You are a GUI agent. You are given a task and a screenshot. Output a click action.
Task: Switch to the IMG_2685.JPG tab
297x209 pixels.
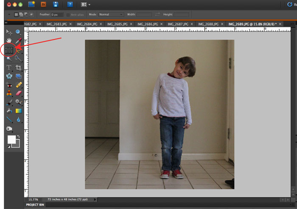117,24
